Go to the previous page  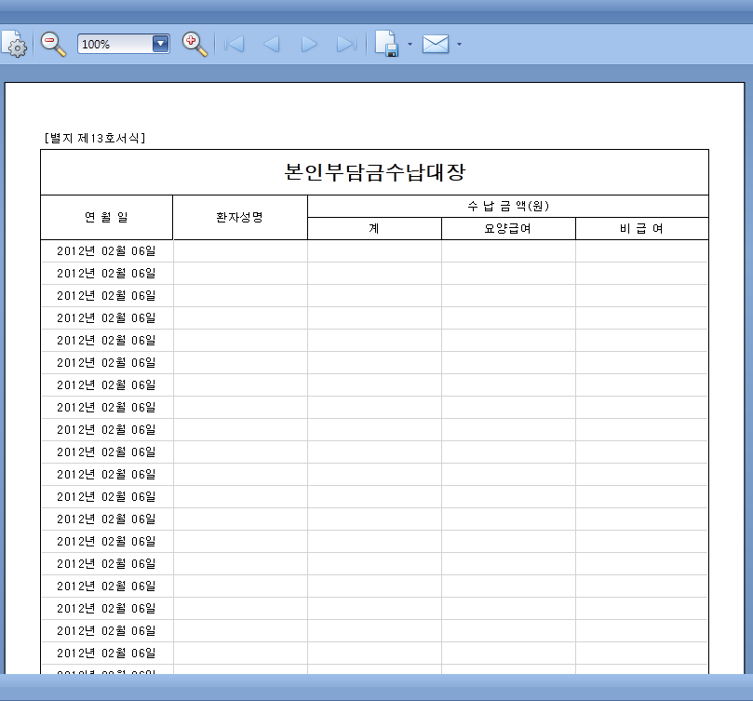pyautogui.click(x=272, y=44)
